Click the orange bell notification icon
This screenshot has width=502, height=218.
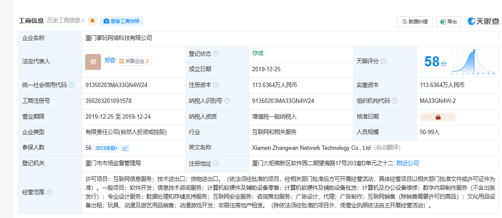93,21
